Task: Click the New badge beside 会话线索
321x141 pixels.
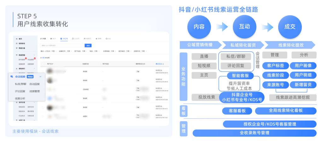Action: pos(30,77)
